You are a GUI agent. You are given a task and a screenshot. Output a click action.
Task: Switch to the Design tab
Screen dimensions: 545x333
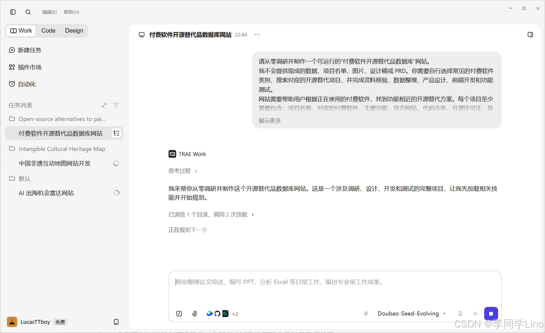point(74,31)
